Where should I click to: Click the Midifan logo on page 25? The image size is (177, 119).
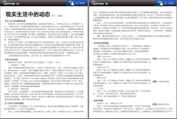click(x=98, y=3)
